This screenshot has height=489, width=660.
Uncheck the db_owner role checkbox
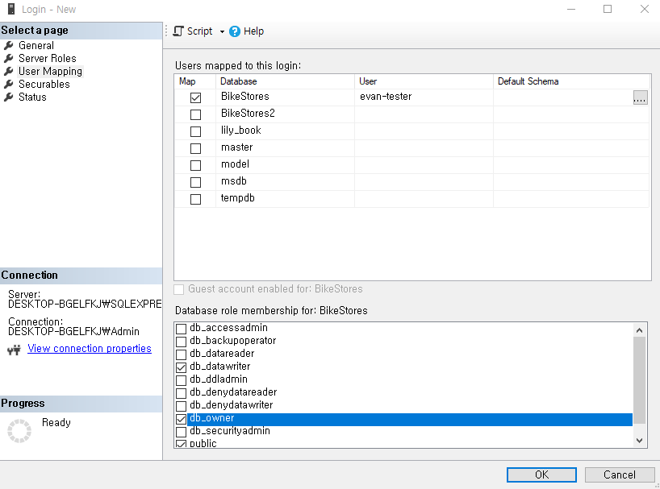181,419
